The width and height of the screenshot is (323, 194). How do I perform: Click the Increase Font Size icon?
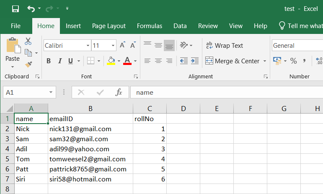123,45
